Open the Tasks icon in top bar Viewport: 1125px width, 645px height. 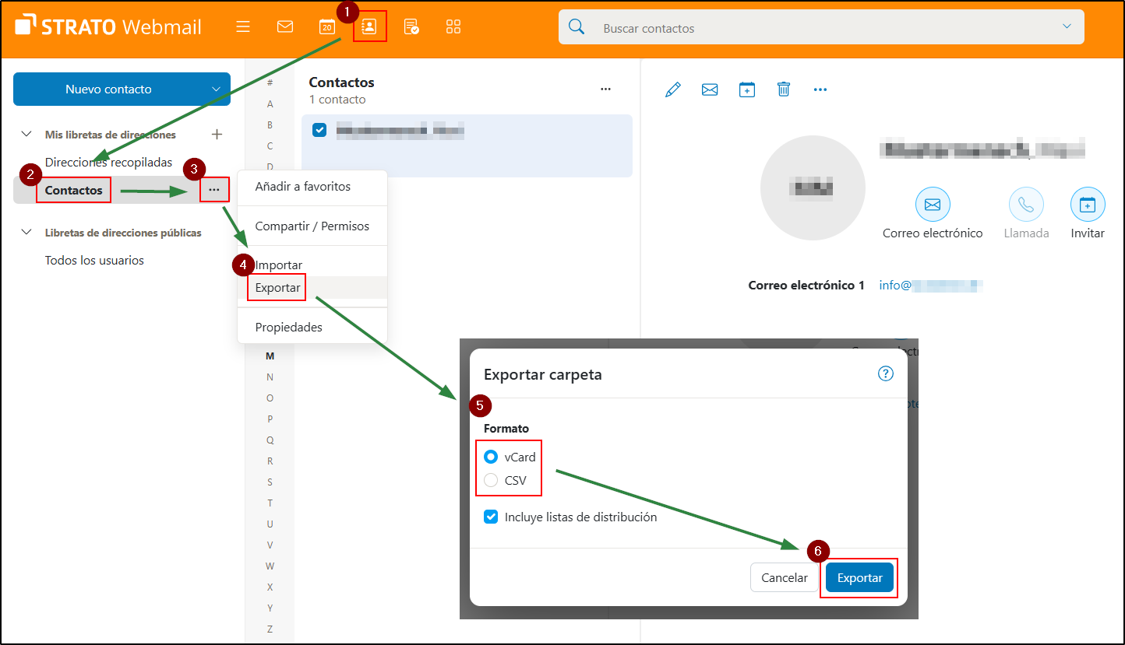(411, 27)
